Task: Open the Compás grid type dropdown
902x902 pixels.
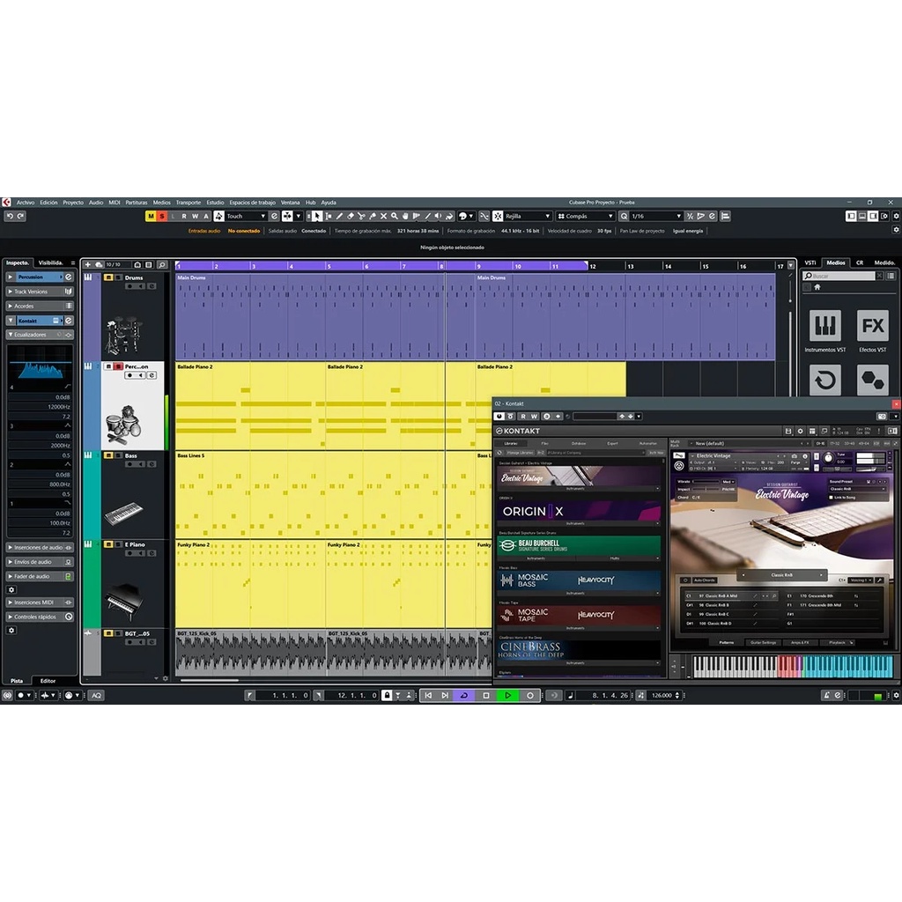Action: tap(585, 217)
